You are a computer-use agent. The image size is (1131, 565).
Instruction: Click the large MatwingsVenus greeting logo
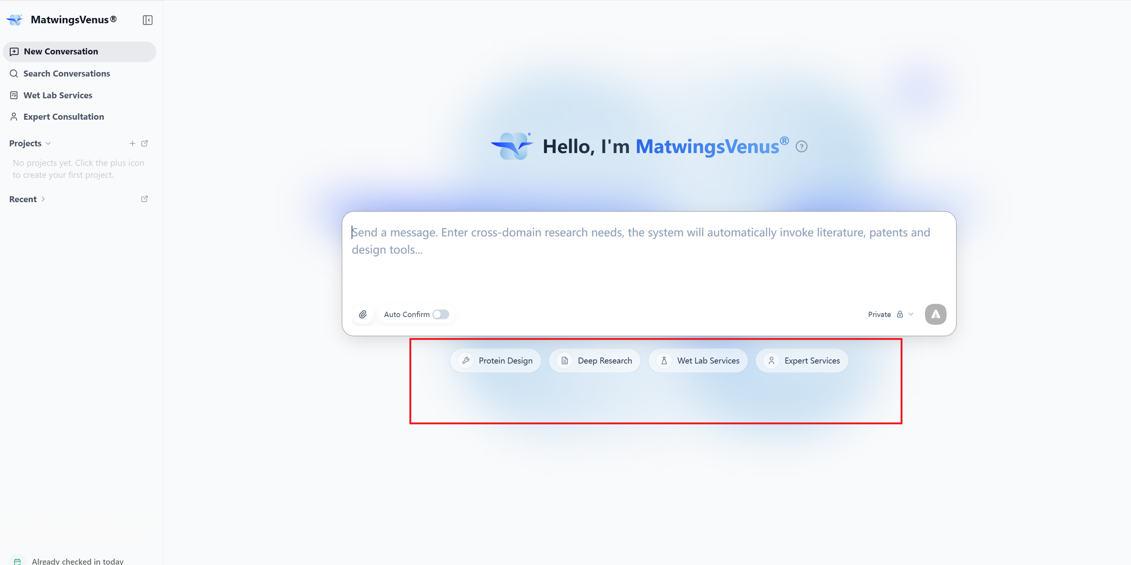click(x=512, y=146)
